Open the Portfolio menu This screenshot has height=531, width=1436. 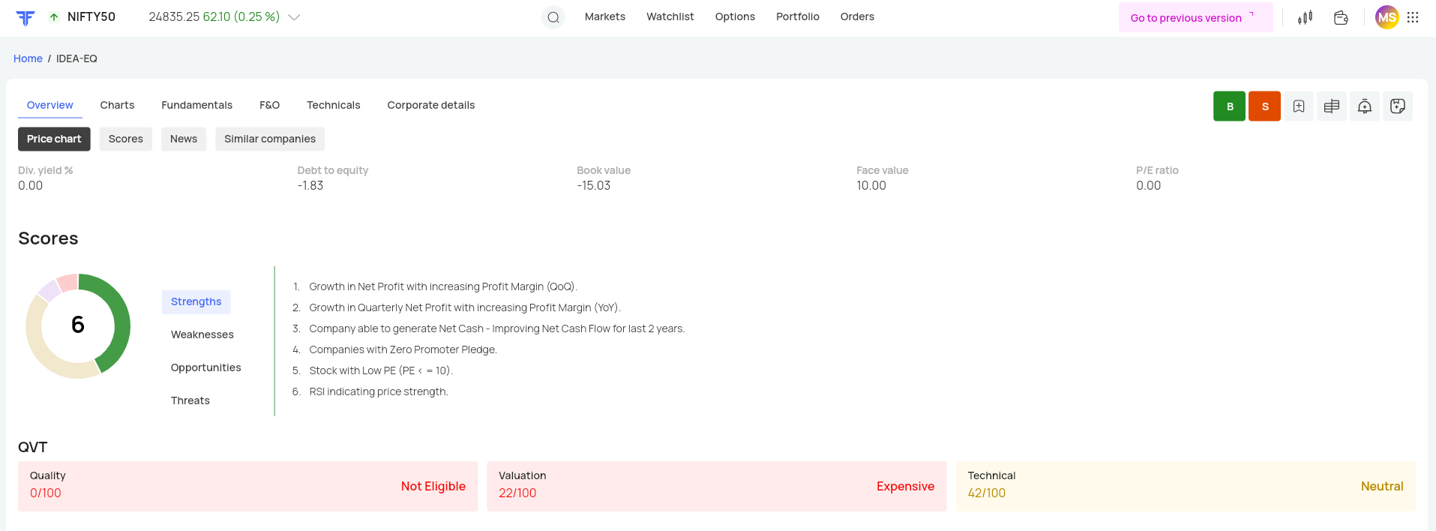(798, 16)
